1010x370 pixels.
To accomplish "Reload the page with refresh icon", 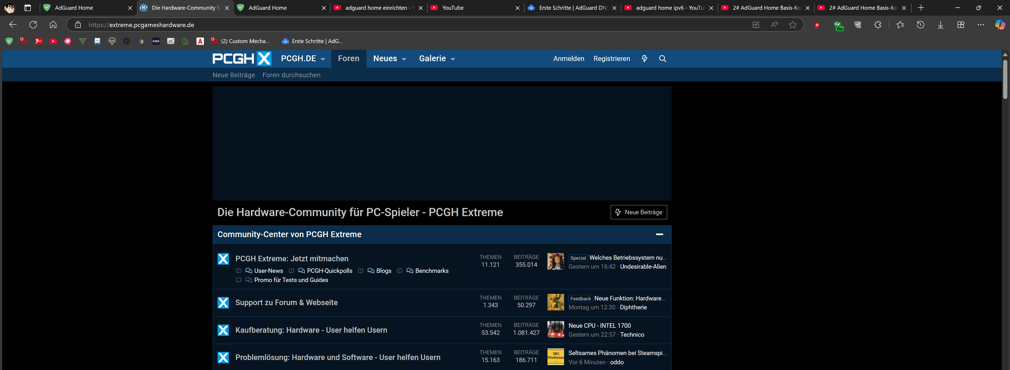I will point(33,25).
